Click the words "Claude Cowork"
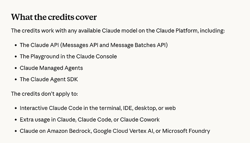 (140, 120)
